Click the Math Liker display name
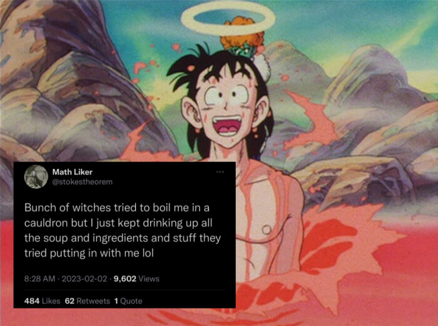The width and height of the screenshot is (438, 326). (73, 172)
